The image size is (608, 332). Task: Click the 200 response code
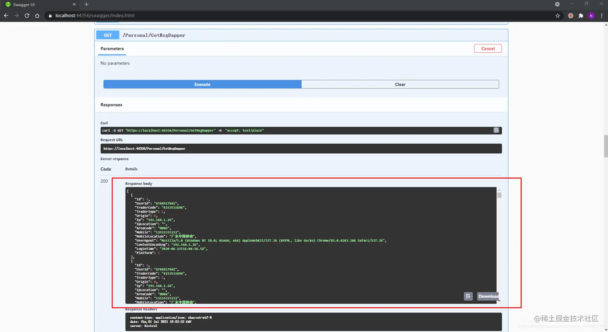(104, 181)
